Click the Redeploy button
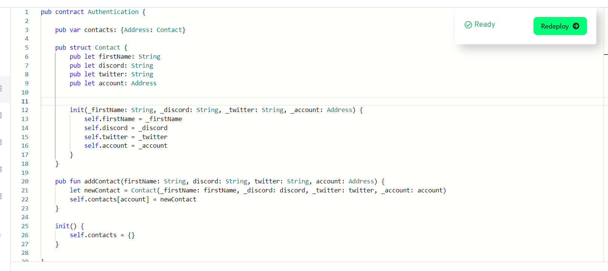This screenshot has width=608, height=271. click(x=560, y=26)
